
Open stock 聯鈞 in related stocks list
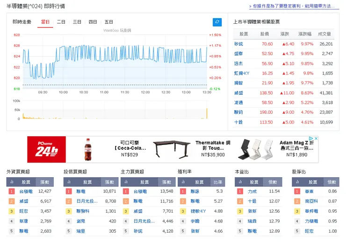click(x=238, y=112)
